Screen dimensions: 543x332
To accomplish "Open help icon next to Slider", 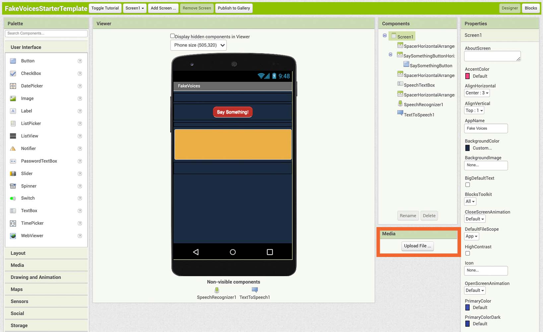I will 80,174.
